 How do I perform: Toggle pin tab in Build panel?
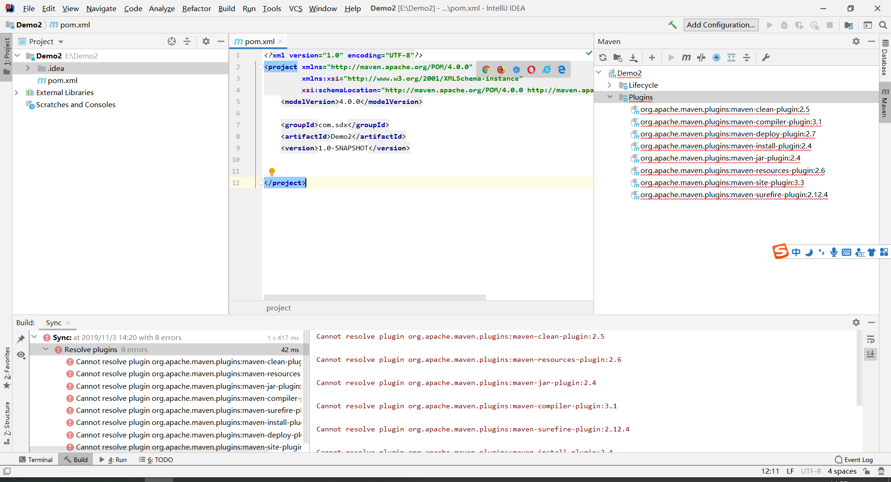point(21,339)
